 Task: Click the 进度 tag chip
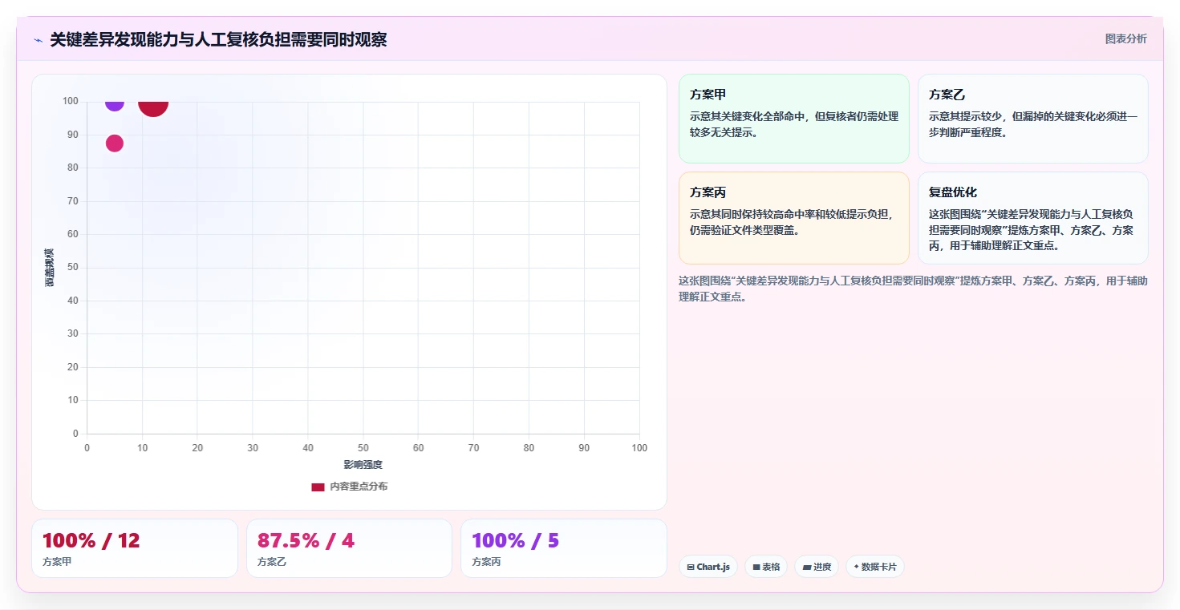pyautogui.click(x=817, y=567)
